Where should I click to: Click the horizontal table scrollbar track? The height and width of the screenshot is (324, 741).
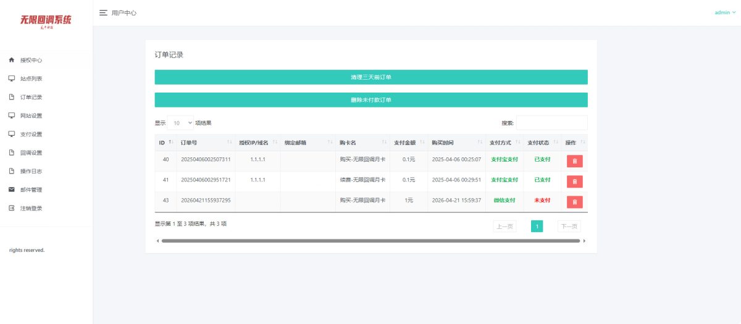coord(371,241)
